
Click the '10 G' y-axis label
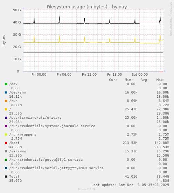click(x=17, y=59)
